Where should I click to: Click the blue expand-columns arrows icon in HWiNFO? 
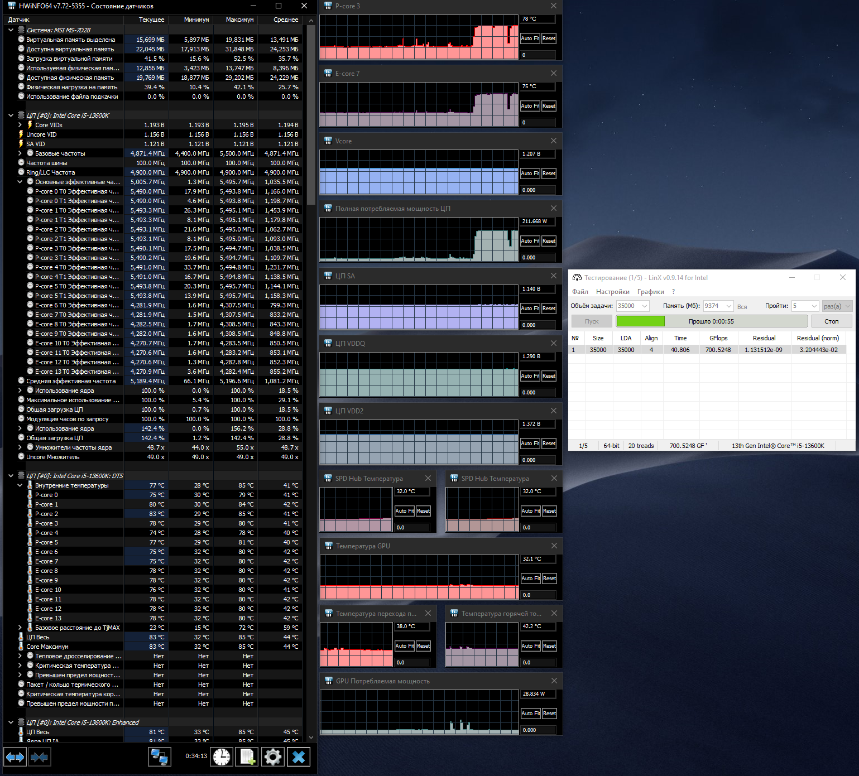tap(15, 757)
